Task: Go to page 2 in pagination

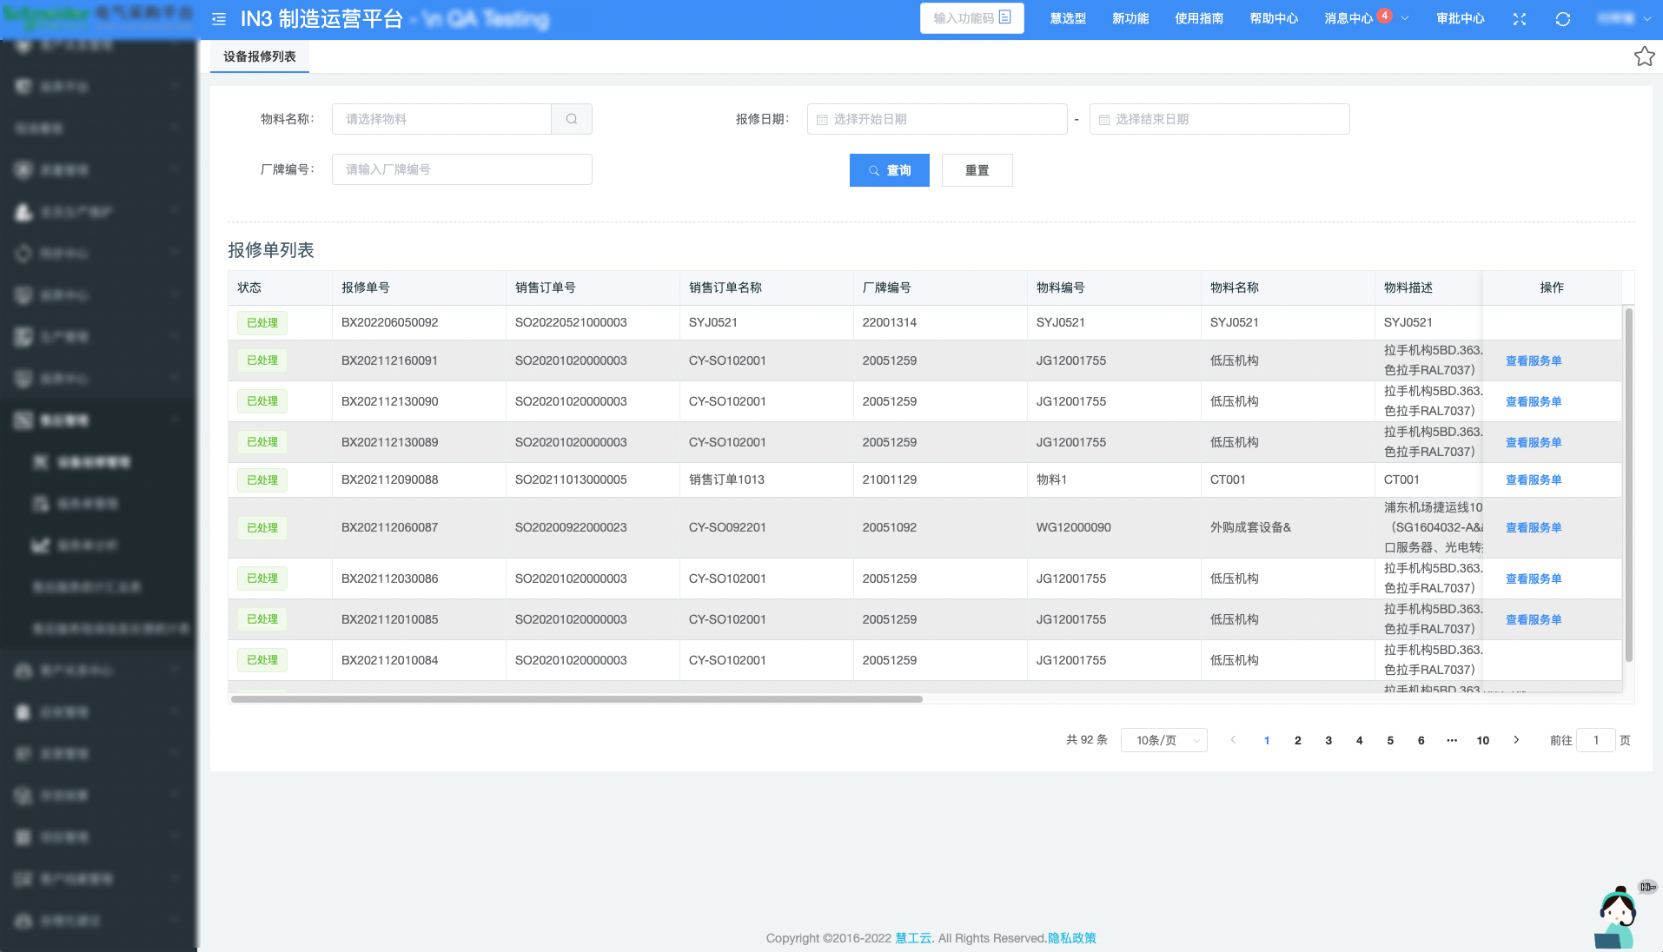Action: (1298, 740)
